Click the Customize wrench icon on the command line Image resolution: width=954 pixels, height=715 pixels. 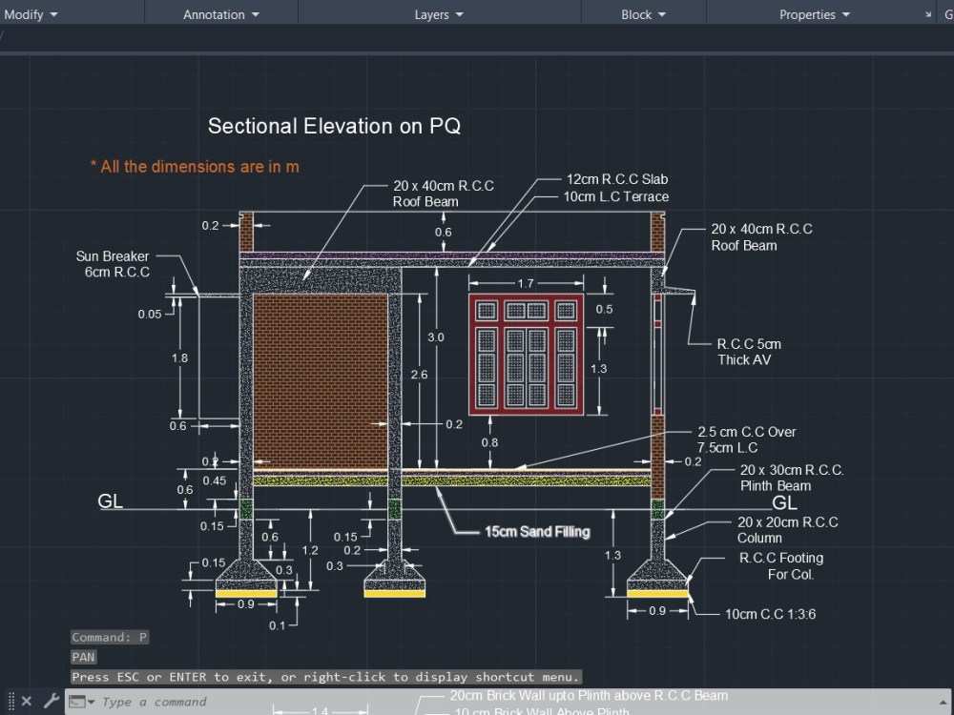[x=52, y=701]
